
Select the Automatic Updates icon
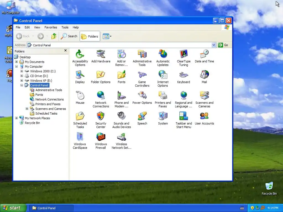[x=163, y=58]
